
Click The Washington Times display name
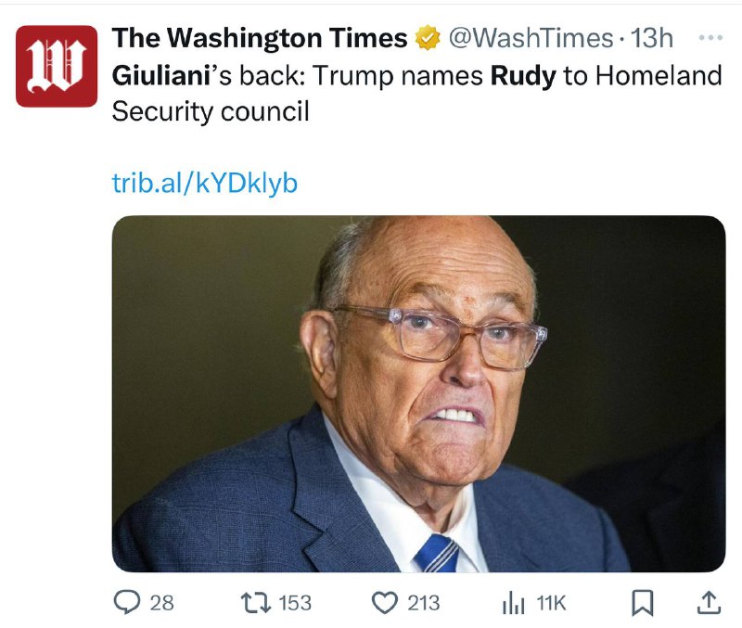click(x=260, y=38)
